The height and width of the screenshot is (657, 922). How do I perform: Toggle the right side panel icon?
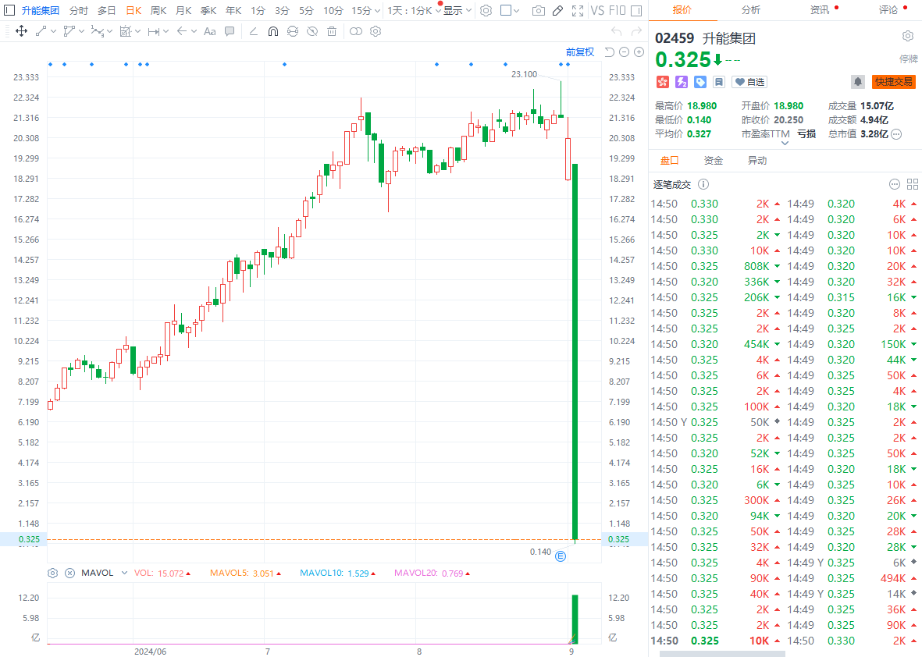coord(636,11)
